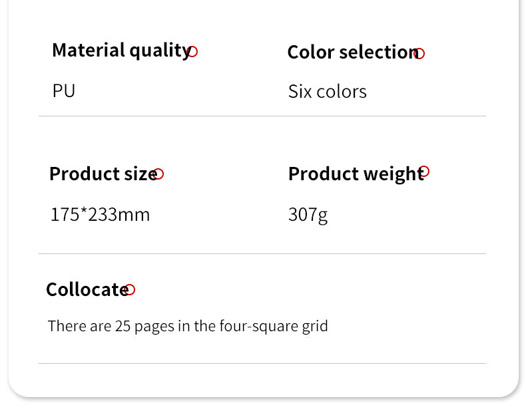Viewport: 526px width, 419px height.
Task: Click the Six colors text
Action: [x=328, y=92]
